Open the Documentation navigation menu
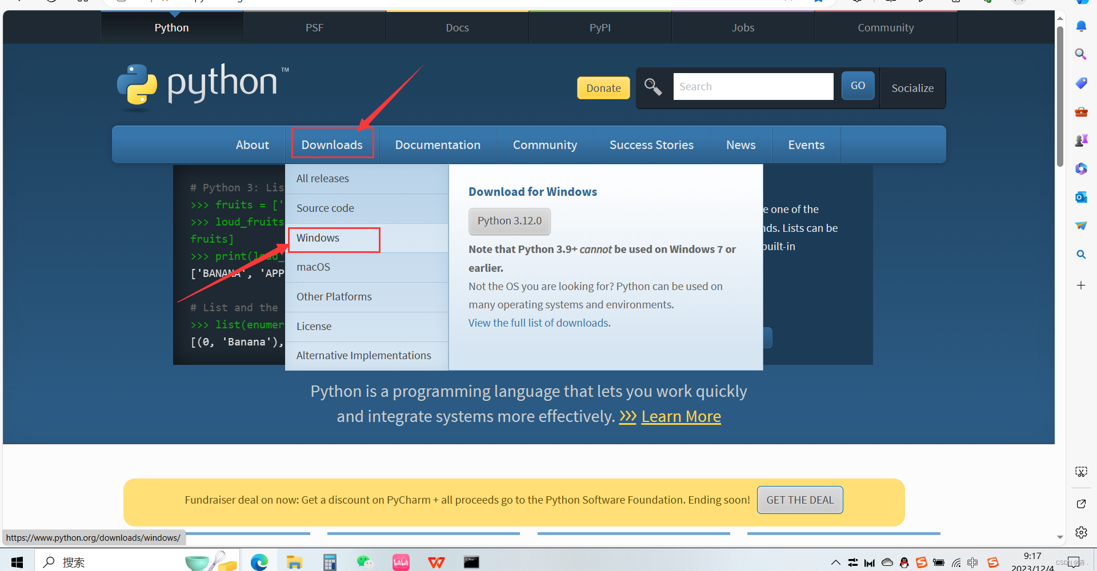 (438, 145)
